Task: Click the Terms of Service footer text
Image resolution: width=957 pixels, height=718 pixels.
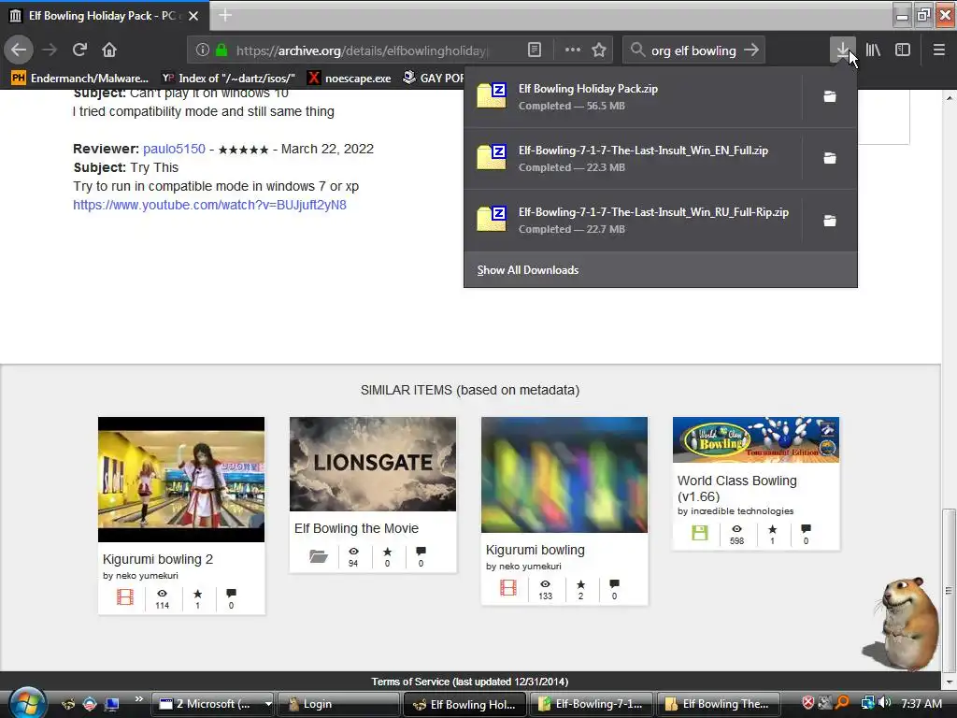Action: pyautogui.click(x=470, y=682)
